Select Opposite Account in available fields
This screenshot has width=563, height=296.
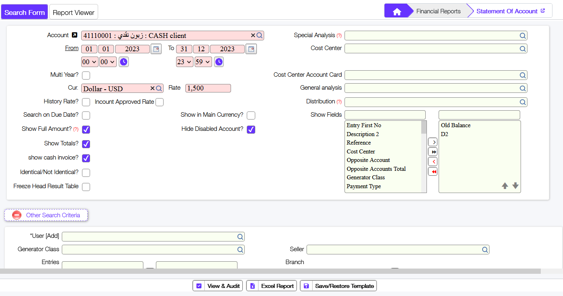click(368, 160)
